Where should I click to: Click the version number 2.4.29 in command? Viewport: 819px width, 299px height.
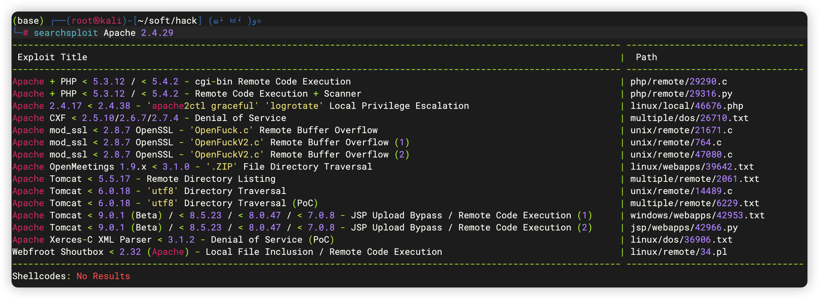point(157,33)
